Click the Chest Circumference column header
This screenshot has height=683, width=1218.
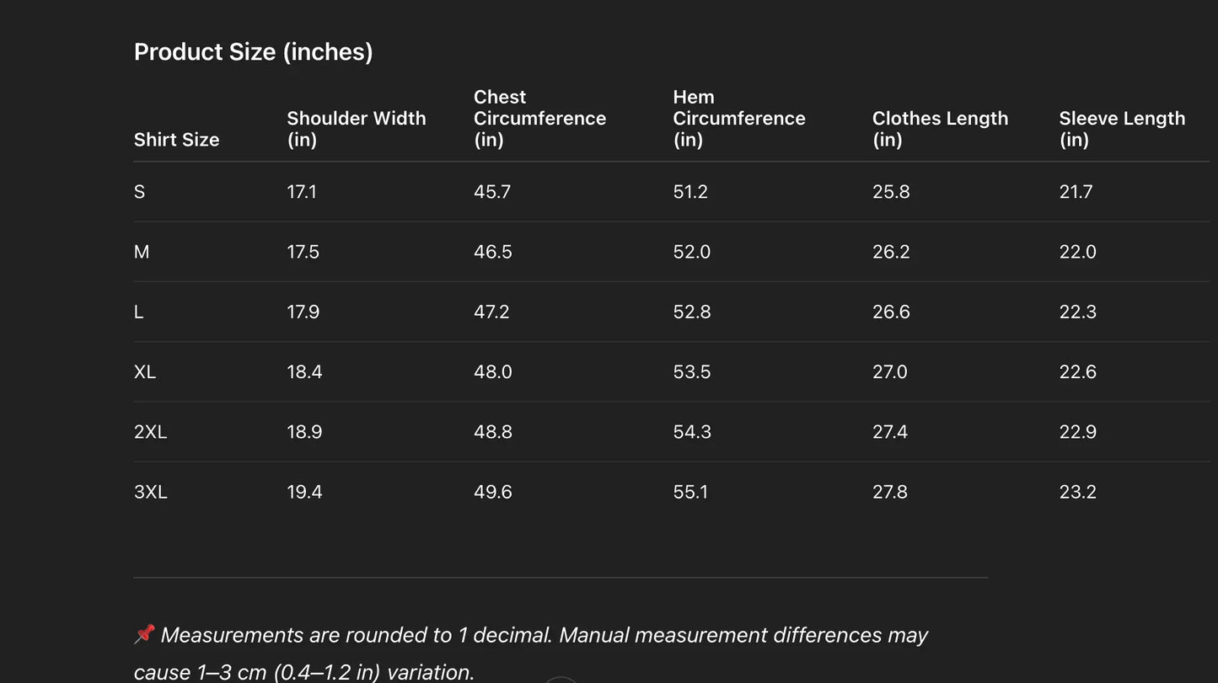(x=539, y=119)
